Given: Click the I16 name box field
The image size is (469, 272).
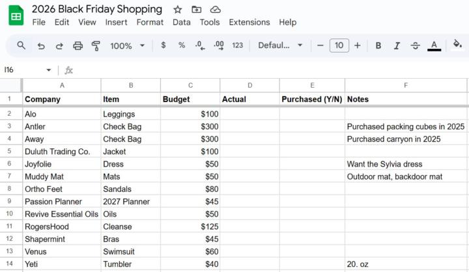Looking at the screenshot, I should click(22, 70).
